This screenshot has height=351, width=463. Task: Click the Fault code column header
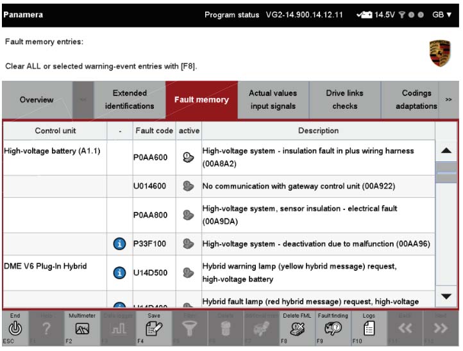point(154,131)
